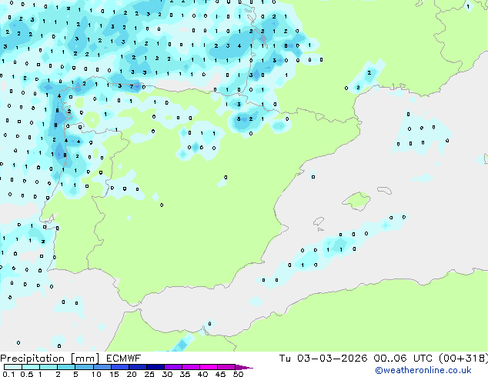The image size is (488, 377).
Task: Click the '10' legend label
Action: tap(96, 374)
